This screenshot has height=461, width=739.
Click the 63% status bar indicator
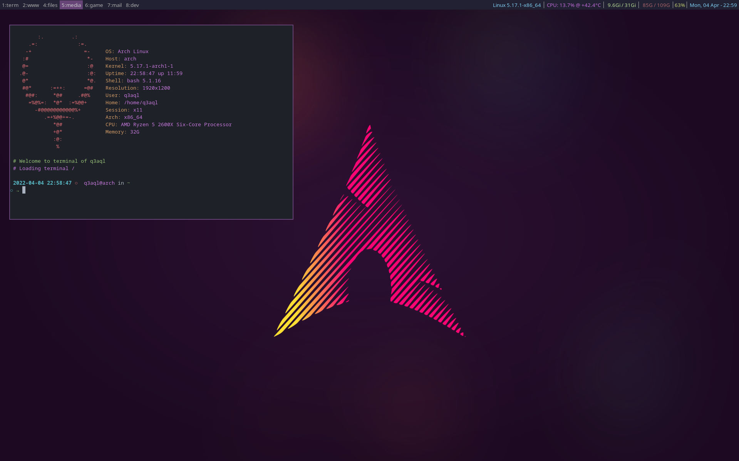pos(680,5)
